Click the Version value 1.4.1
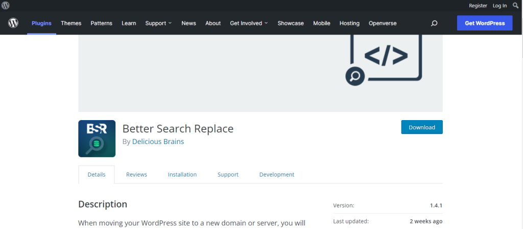 click(436, 206)
